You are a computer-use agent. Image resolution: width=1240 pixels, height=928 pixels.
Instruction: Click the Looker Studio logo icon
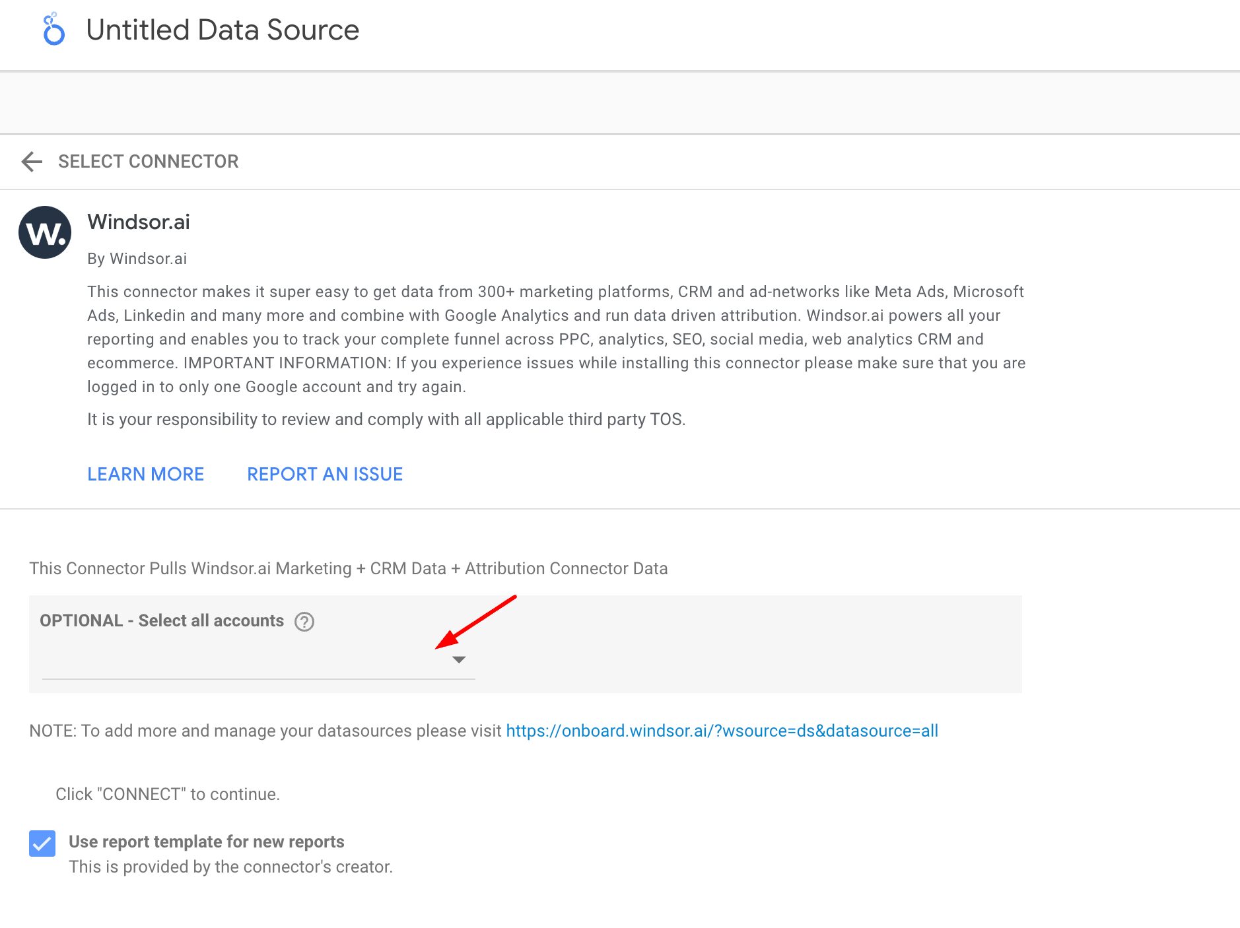tap(53, 30)
